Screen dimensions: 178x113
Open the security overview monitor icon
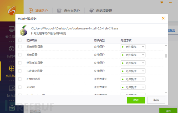[x=12, y=29]
